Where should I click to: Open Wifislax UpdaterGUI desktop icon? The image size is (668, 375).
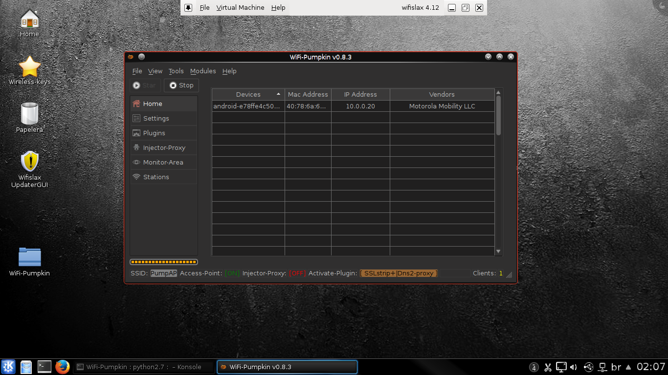[29, 169]
